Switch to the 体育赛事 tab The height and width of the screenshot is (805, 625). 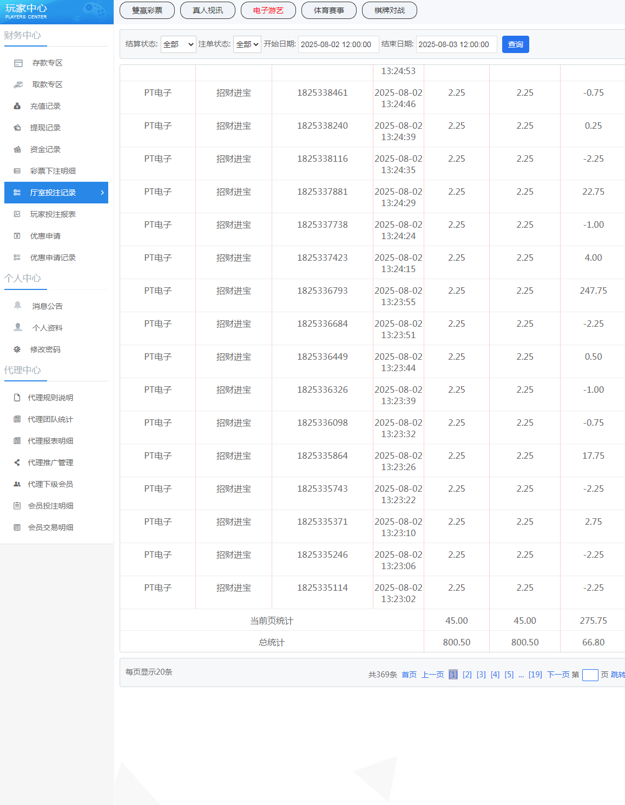tap(329, 10)
